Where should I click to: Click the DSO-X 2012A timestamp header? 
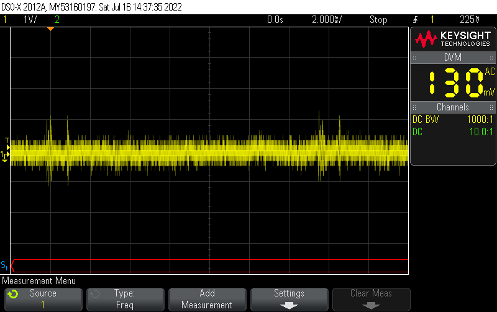tap(91, 7)
